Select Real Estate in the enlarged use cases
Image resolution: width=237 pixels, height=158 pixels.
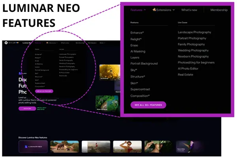[x=186, y=75]
